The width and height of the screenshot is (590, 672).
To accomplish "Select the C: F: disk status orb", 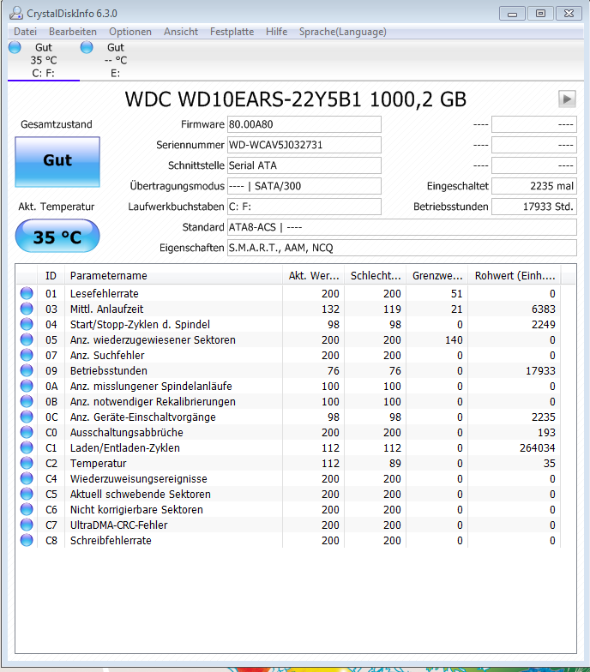I will [15, 47].
